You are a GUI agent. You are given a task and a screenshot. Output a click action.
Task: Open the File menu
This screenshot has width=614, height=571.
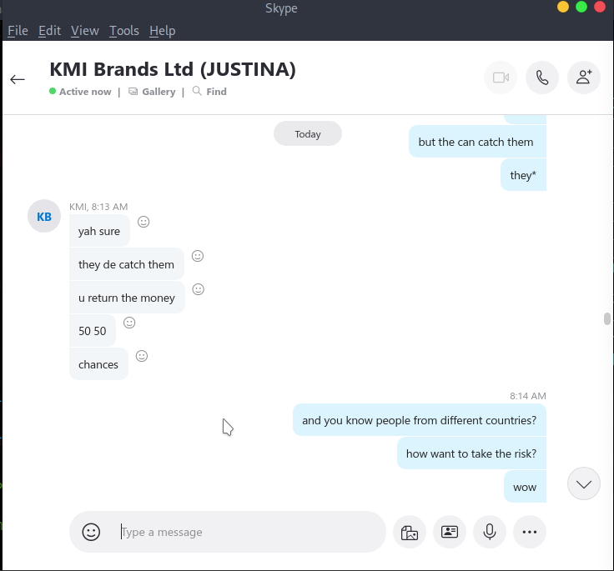tap(18, 31)
